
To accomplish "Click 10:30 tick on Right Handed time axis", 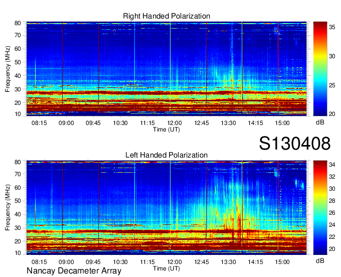I will pyautogui.click(x=120, y=123).
